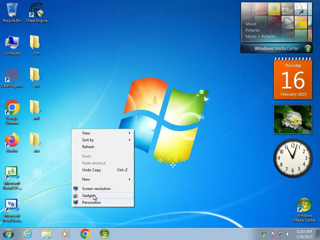Click the Show desktop button strip
Viewport: 320px width, 240px height.
(x=318, y=234)
